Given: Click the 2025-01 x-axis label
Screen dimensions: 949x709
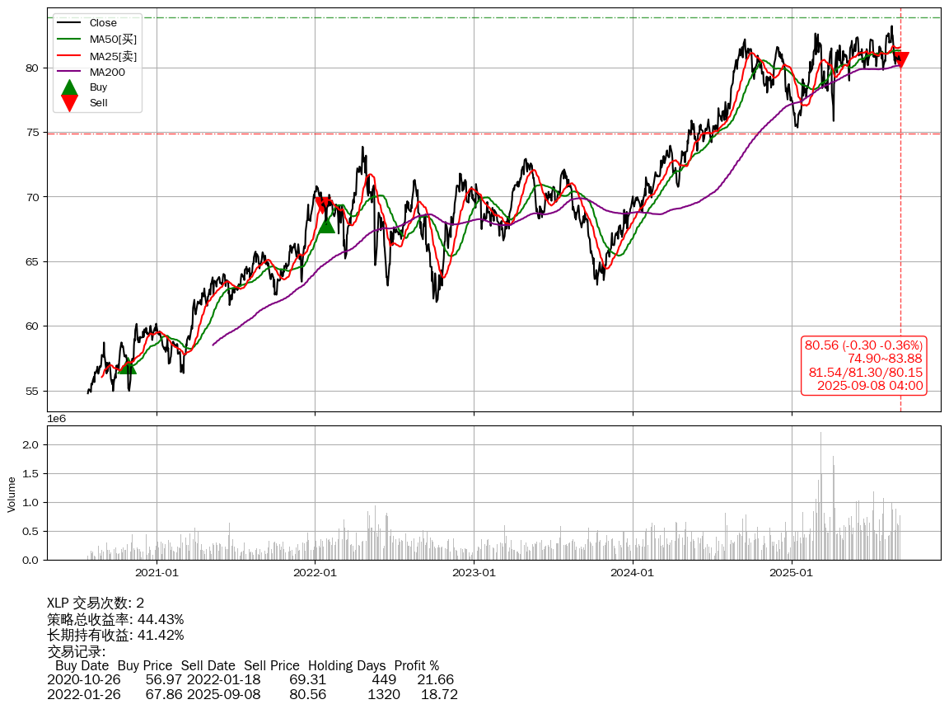Looking at the screenshot, I should (792, 572).
